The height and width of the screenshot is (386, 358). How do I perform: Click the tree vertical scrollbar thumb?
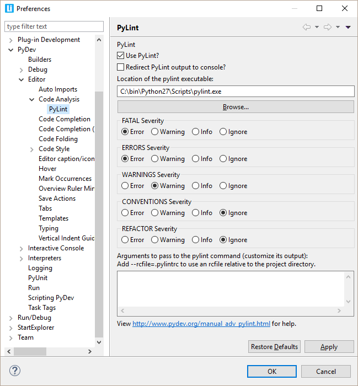tap(99, 214)
